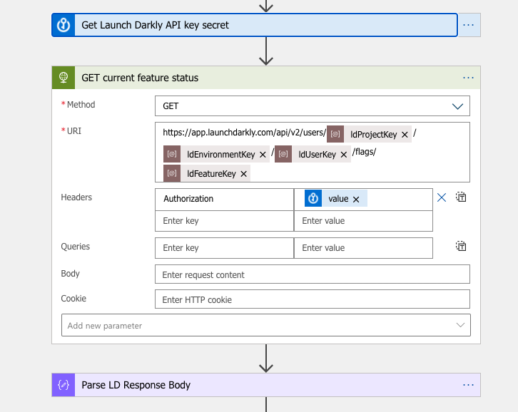Click the empty header Enter key field
This screenshot has width=518, height=412.
[224, 221]
